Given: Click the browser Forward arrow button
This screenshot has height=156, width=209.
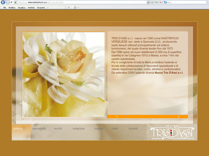Looking at the screenshot, I should point(8,2).
